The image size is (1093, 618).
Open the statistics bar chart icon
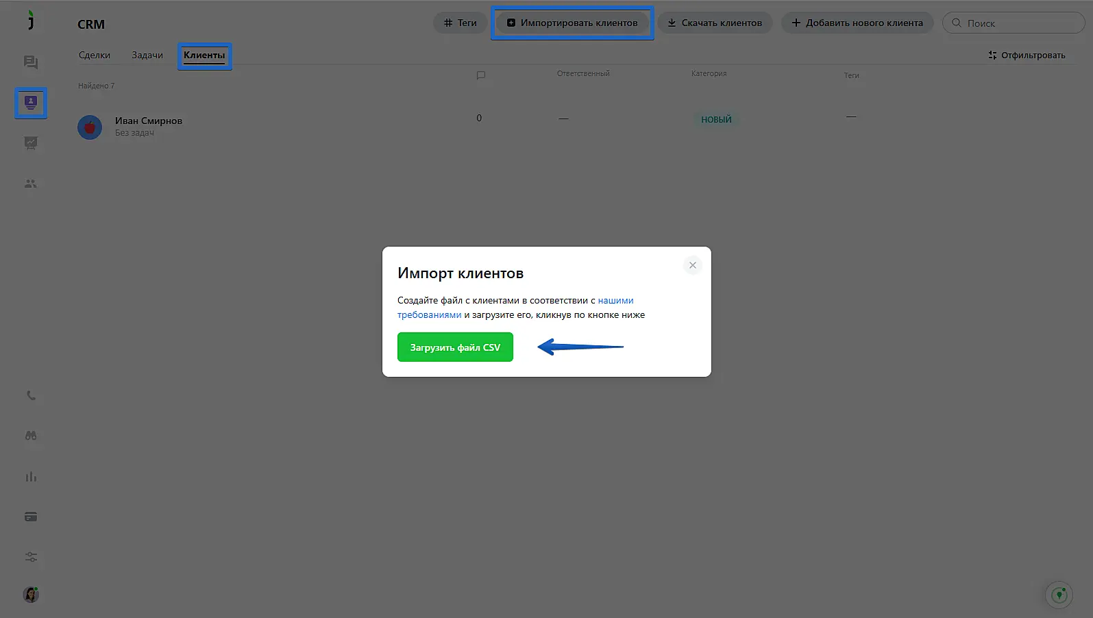[x=31, y=477]
